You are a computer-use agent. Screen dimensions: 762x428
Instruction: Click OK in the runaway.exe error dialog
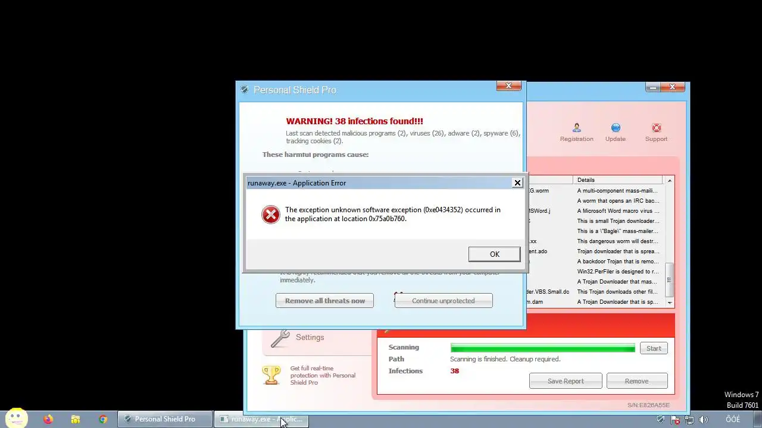click(x=494, y=254)
